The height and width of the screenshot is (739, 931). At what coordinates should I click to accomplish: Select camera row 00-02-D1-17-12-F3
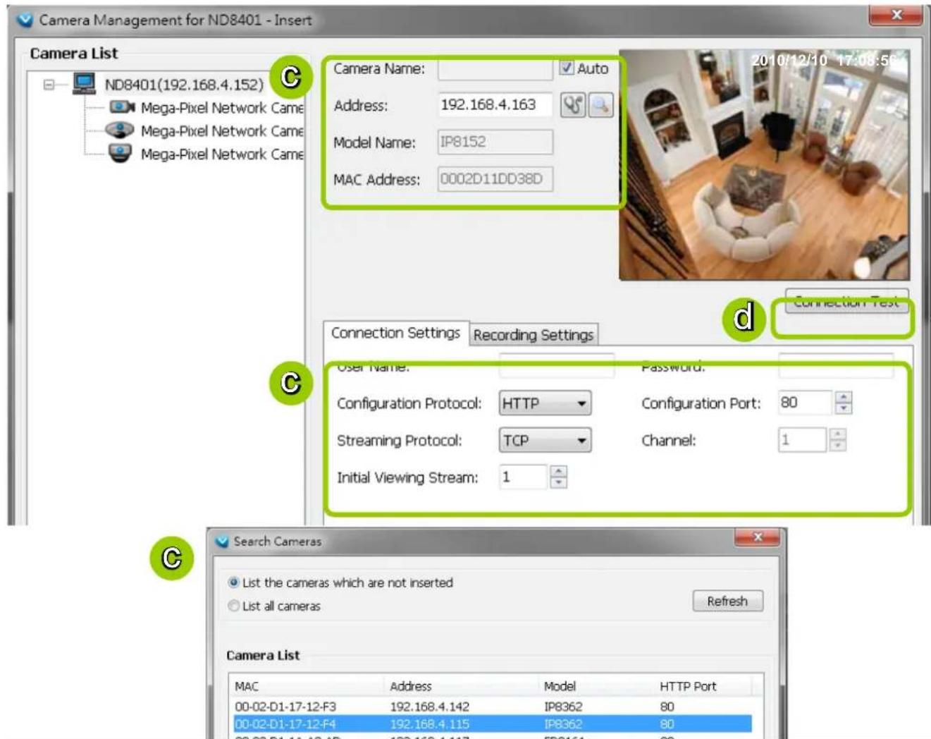(x=492, y=707)
